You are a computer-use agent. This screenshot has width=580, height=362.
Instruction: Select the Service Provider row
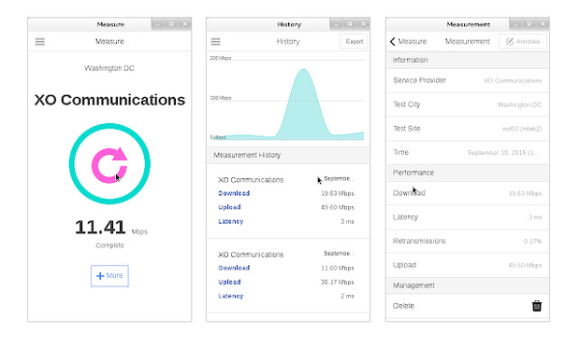pos(468,80)
